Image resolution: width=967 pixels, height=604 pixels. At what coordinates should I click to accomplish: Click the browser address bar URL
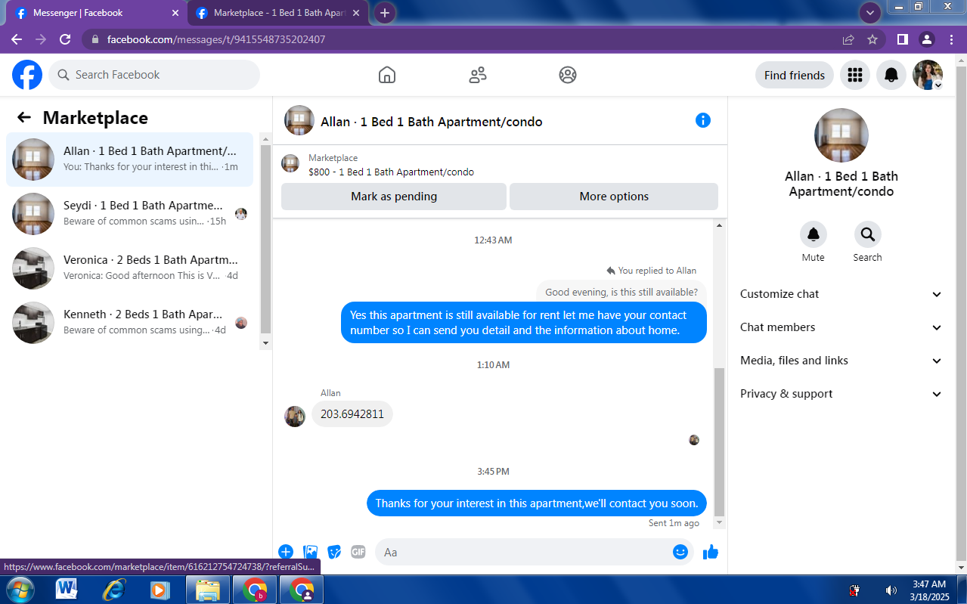coord(215,39)
